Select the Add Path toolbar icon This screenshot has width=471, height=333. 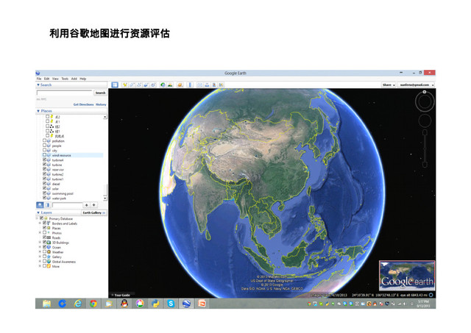pos(139,85)
